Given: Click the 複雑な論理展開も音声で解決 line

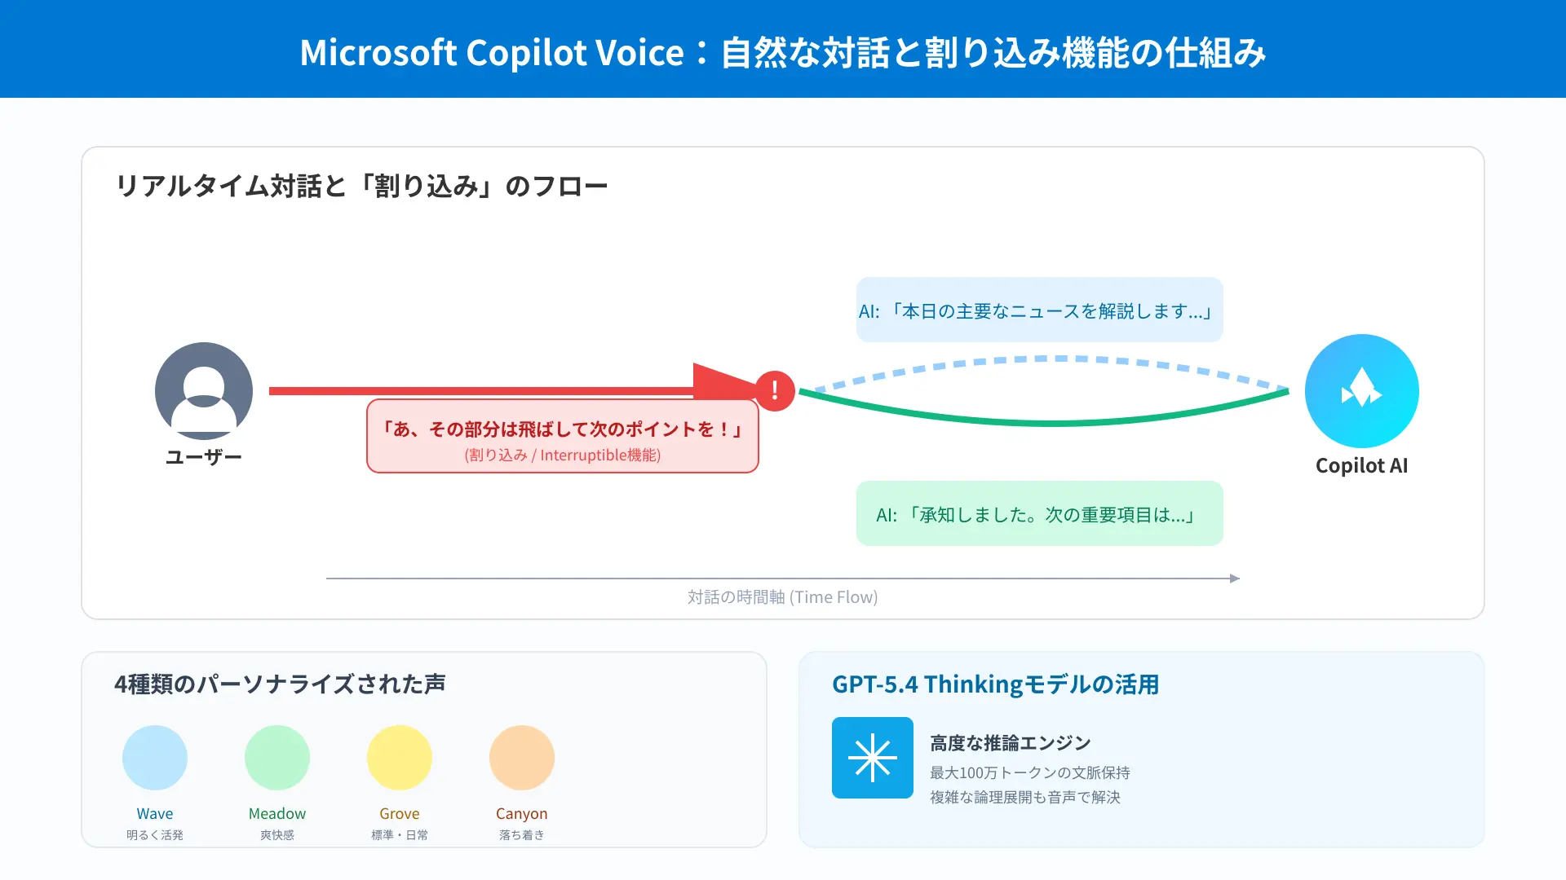Looking at the screenshot, I should click(1025, 797).
